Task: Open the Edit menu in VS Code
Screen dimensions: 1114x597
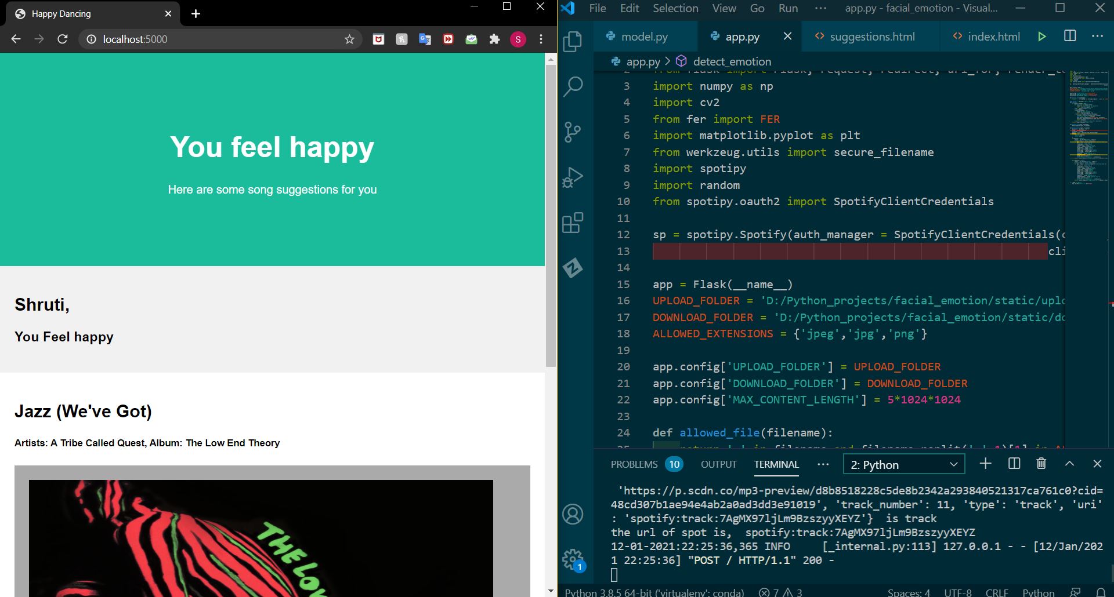Action: click(x=630, y=8)
